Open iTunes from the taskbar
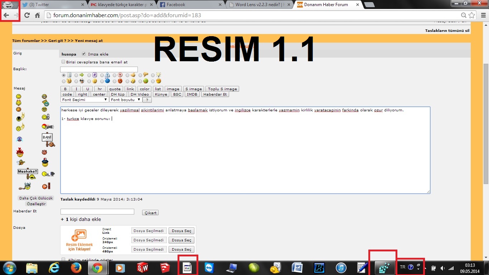The width and height of the screenshot is (489, 275). (x=342, y=267)
